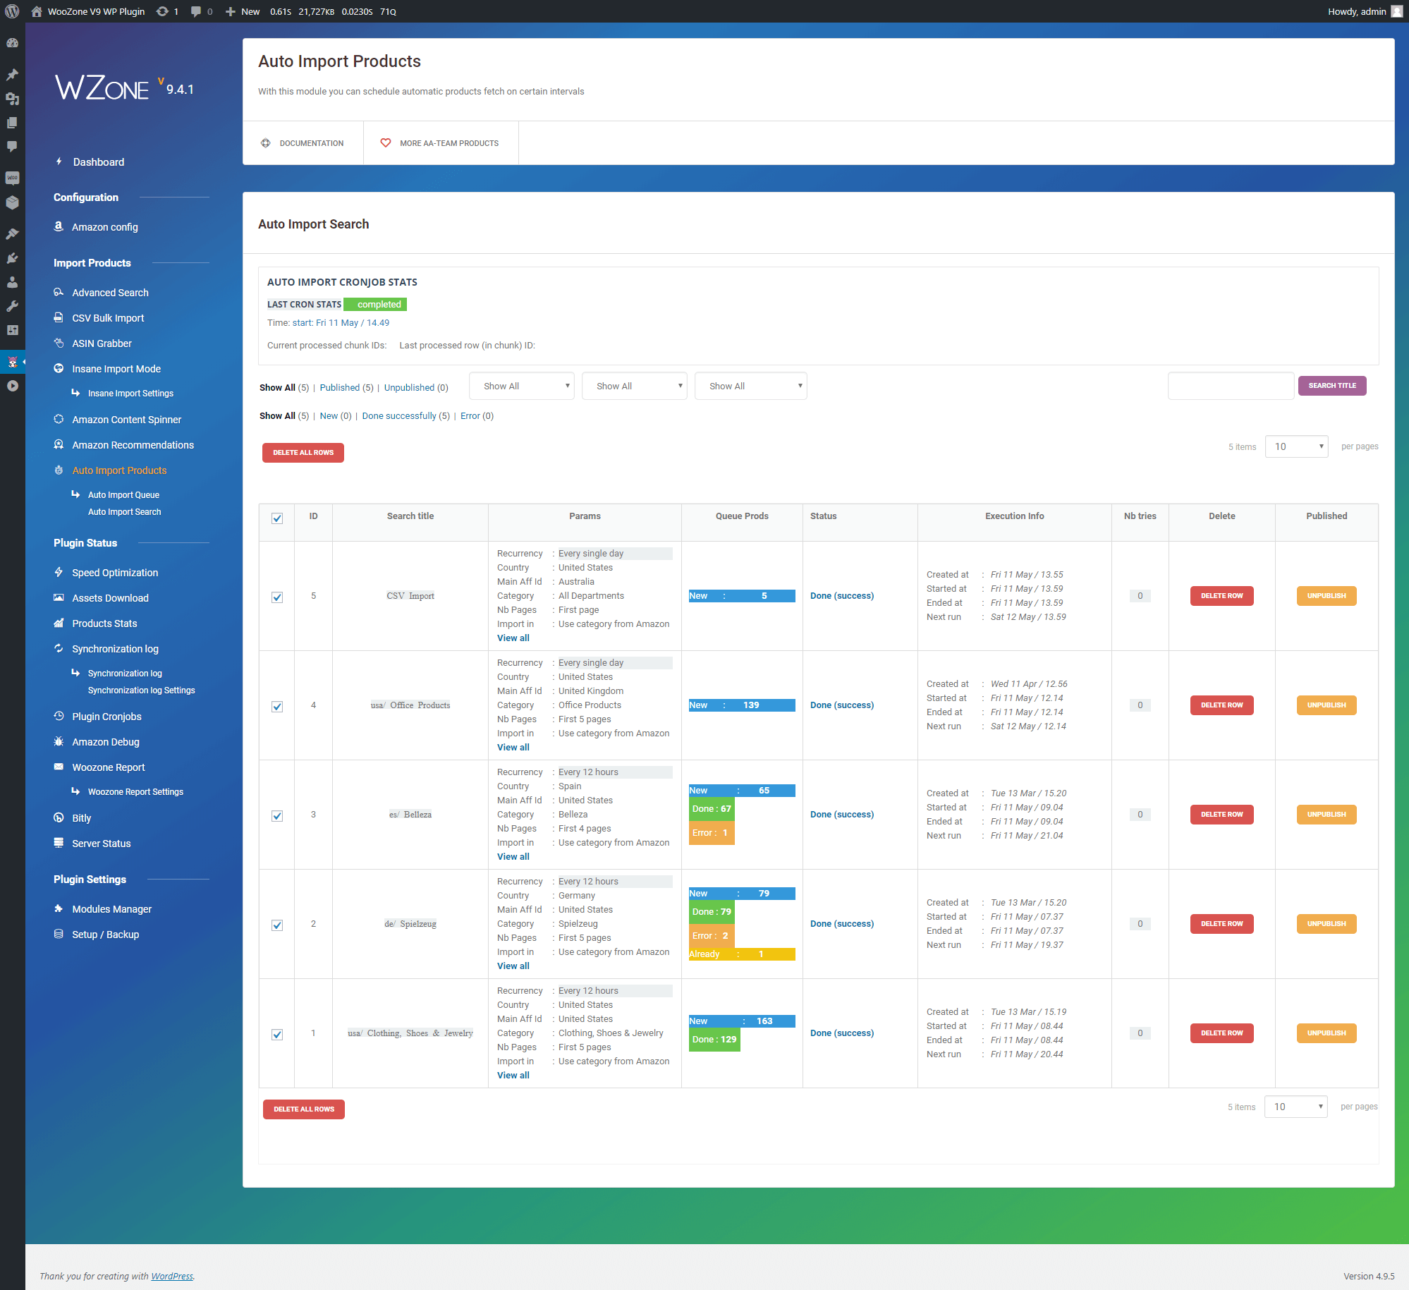Open the second Show All filter dropdown
The height and width of the screenshot is (1290, 1409).
[635, 386]
